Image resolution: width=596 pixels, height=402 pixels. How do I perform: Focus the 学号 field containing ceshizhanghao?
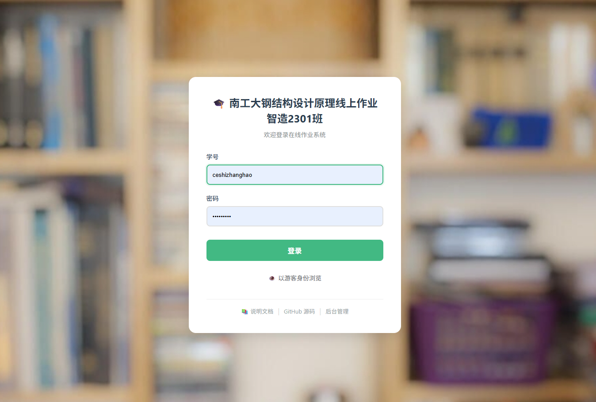click(295, 175)
